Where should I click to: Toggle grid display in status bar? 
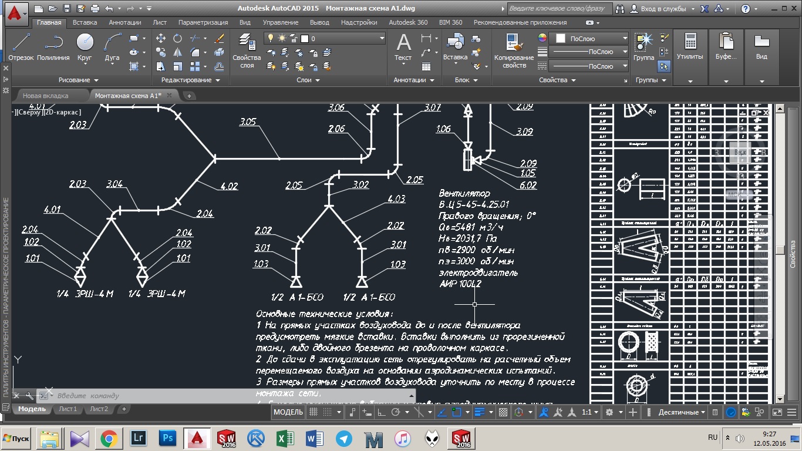pyautogui.click(x=314, y=412)
